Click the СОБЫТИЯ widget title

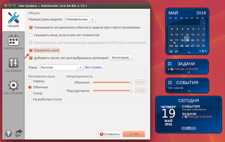pyautogui.click(x=187, y=83)
